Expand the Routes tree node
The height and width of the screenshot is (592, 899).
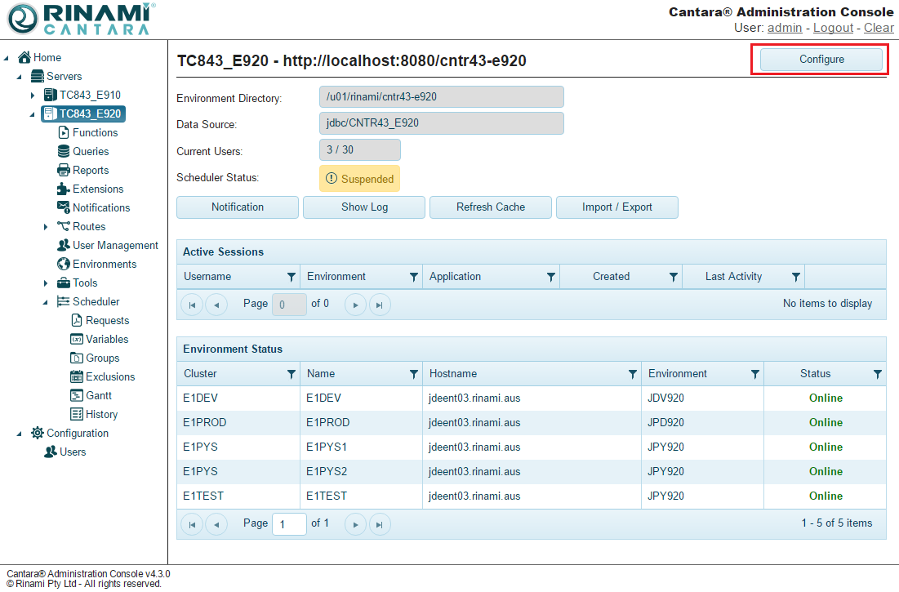click(x=46, y=227)
